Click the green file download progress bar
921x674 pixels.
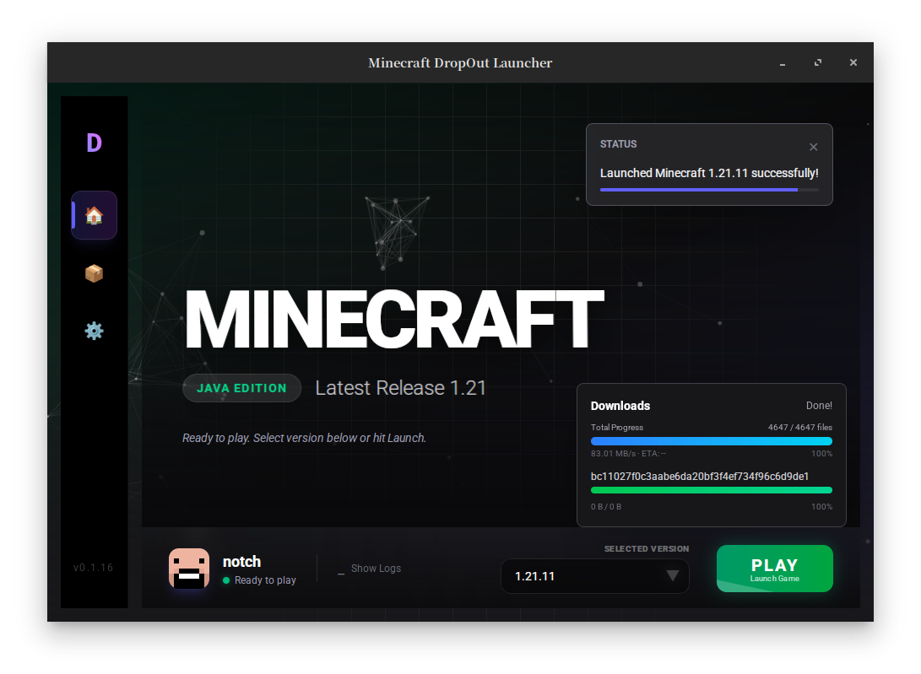coord(711,490)
